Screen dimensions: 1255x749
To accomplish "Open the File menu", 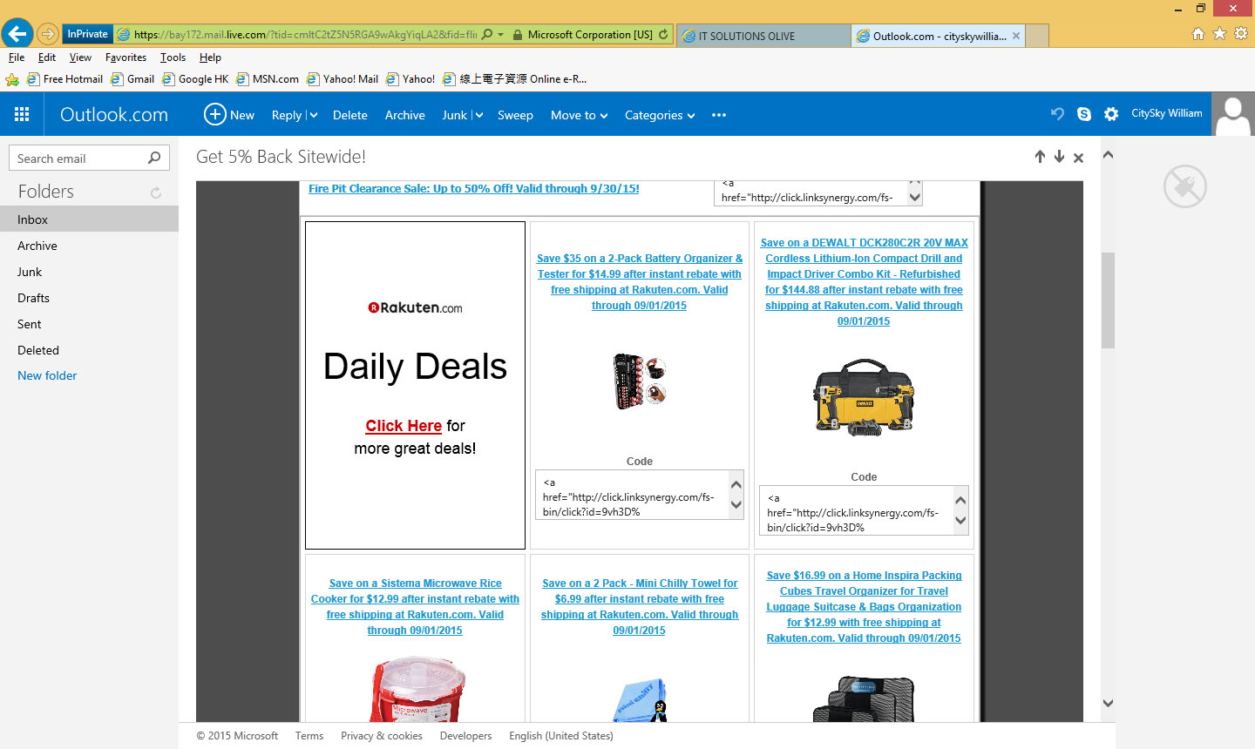I will pos(17,57).
